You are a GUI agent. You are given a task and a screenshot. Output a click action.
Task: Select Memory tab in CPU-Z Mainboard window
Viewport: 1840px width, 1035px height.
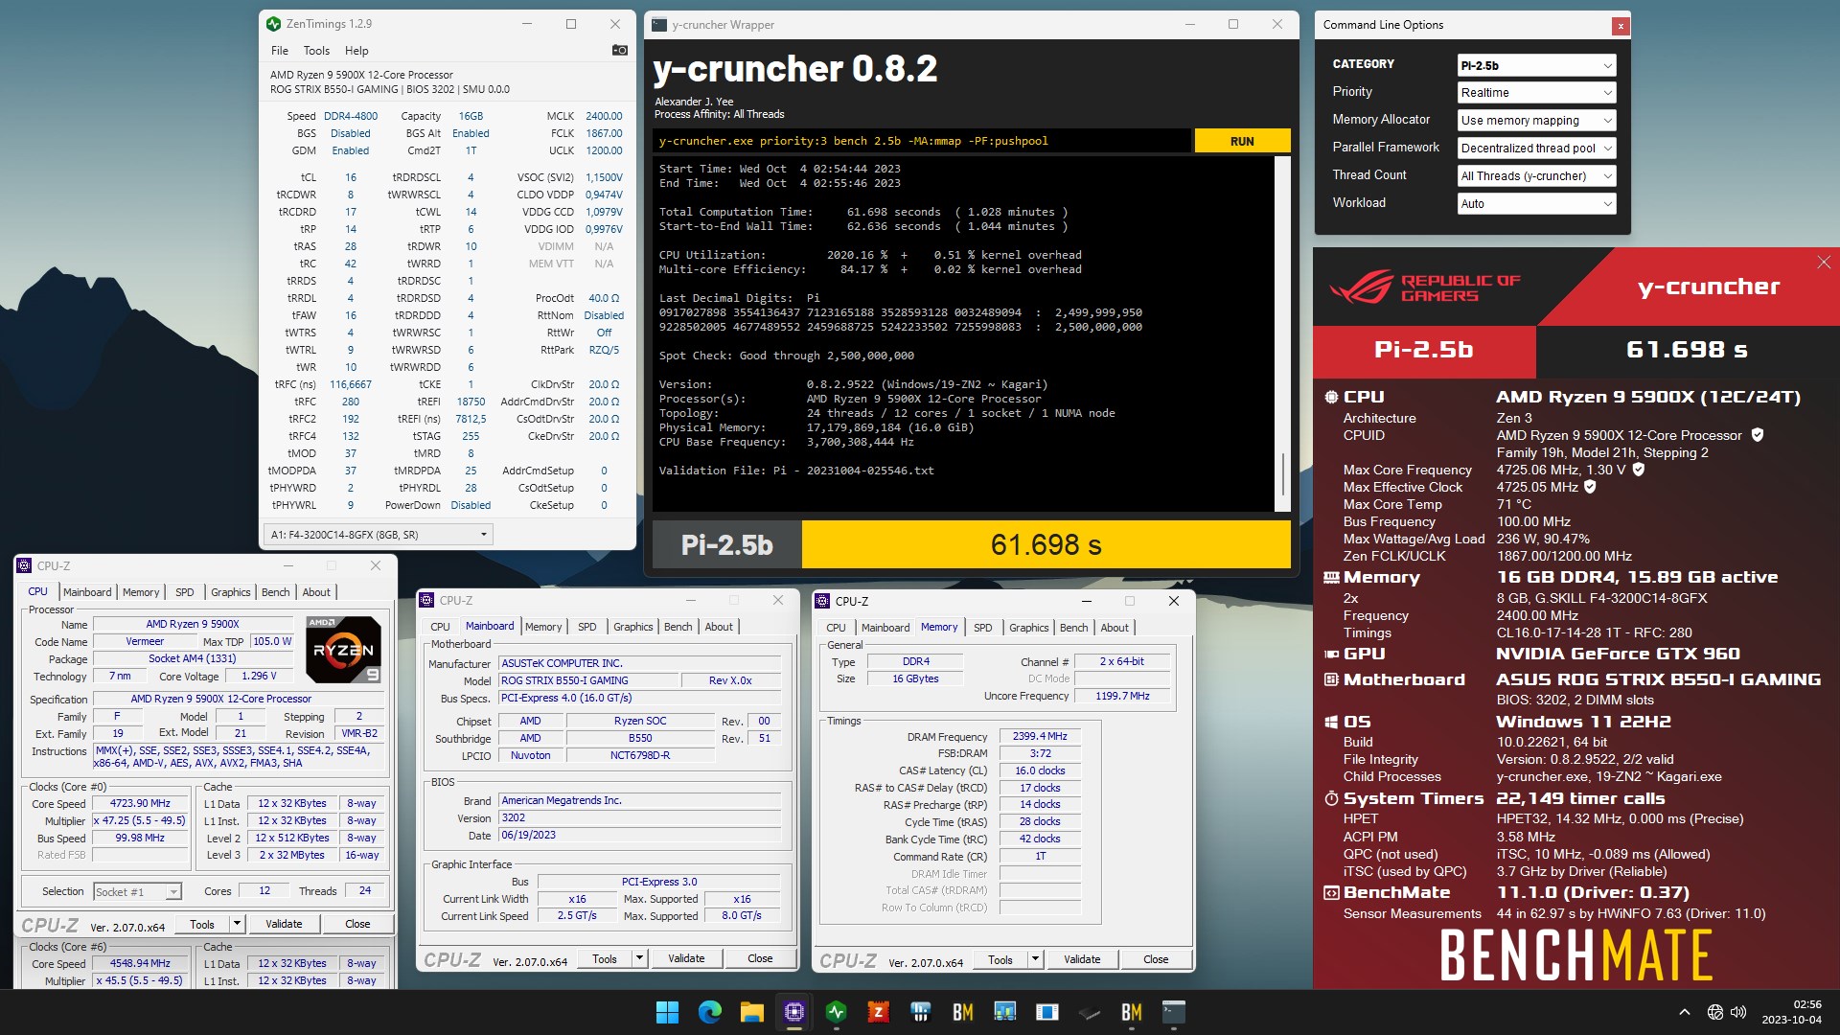click(543, 627)
